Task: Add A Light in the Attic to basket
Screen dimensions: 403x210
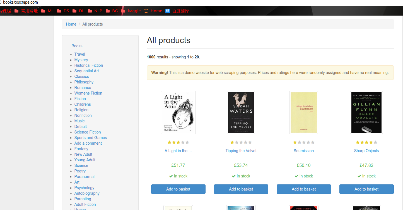Action: click(178, 189)
